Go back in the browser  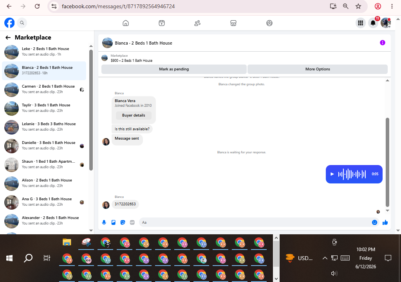(x=9, y=6)
